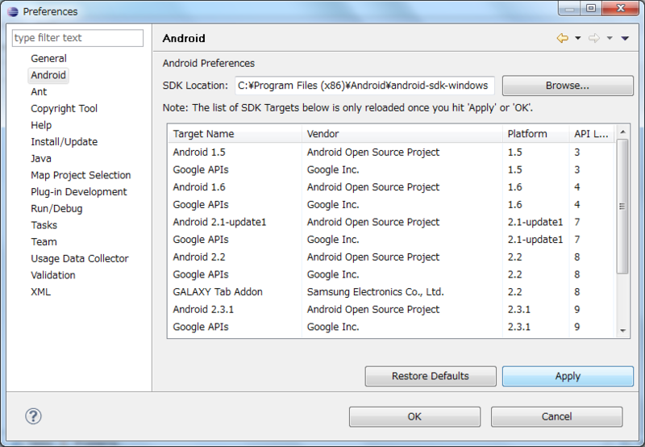Screen dimensions: 645x447
Task: Select the Android 1.6 target row
Action: point(391,187)
